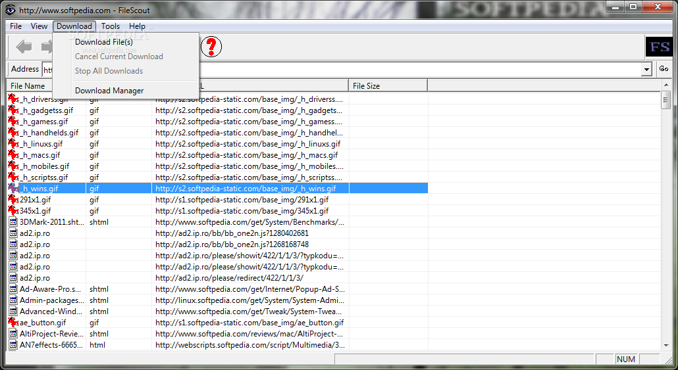The image size is (678, 370).
Task: Sort by the File Size column header
Action: 388,86
